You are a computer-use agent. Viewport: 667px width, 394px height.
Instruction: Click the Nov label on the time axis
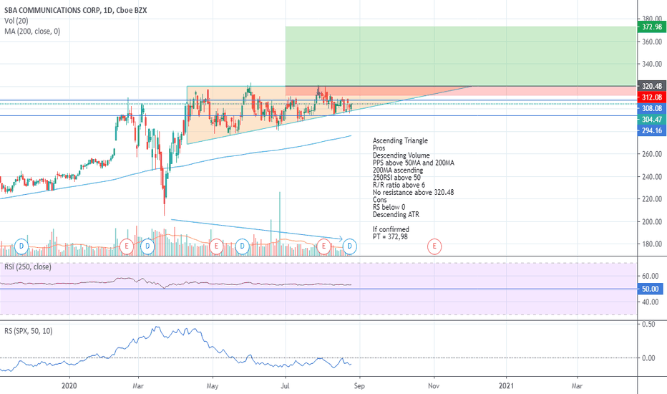[x=434, y=386]
